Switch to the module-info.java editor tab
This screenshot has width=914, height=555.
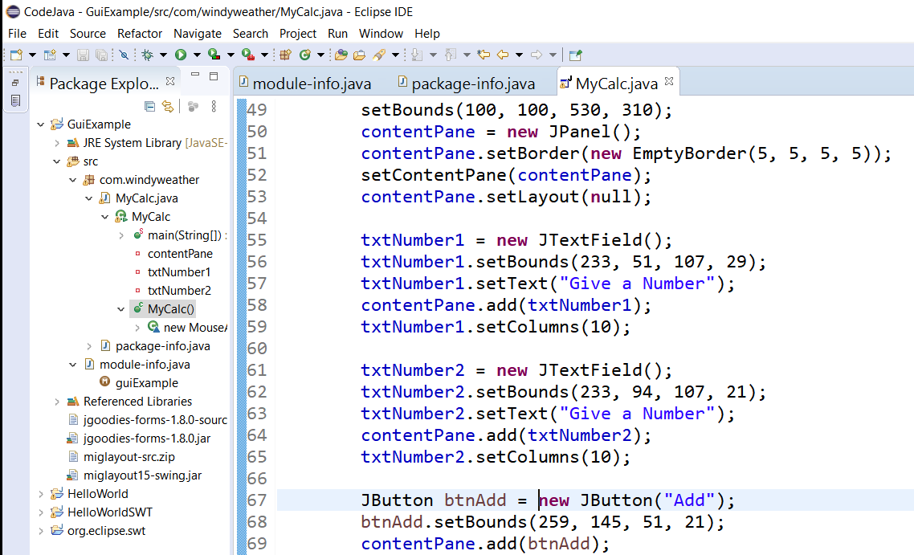(x=312, y=84)
